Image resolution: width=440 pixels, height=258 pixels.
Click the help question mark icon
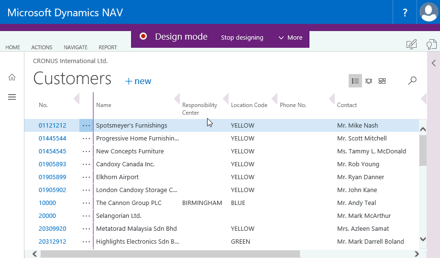click(x=405, y=12)
